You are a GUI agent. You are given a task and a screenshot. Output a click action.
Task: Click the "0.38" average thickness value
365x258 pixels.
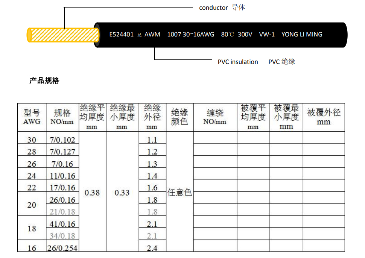[x=92, y=193]
